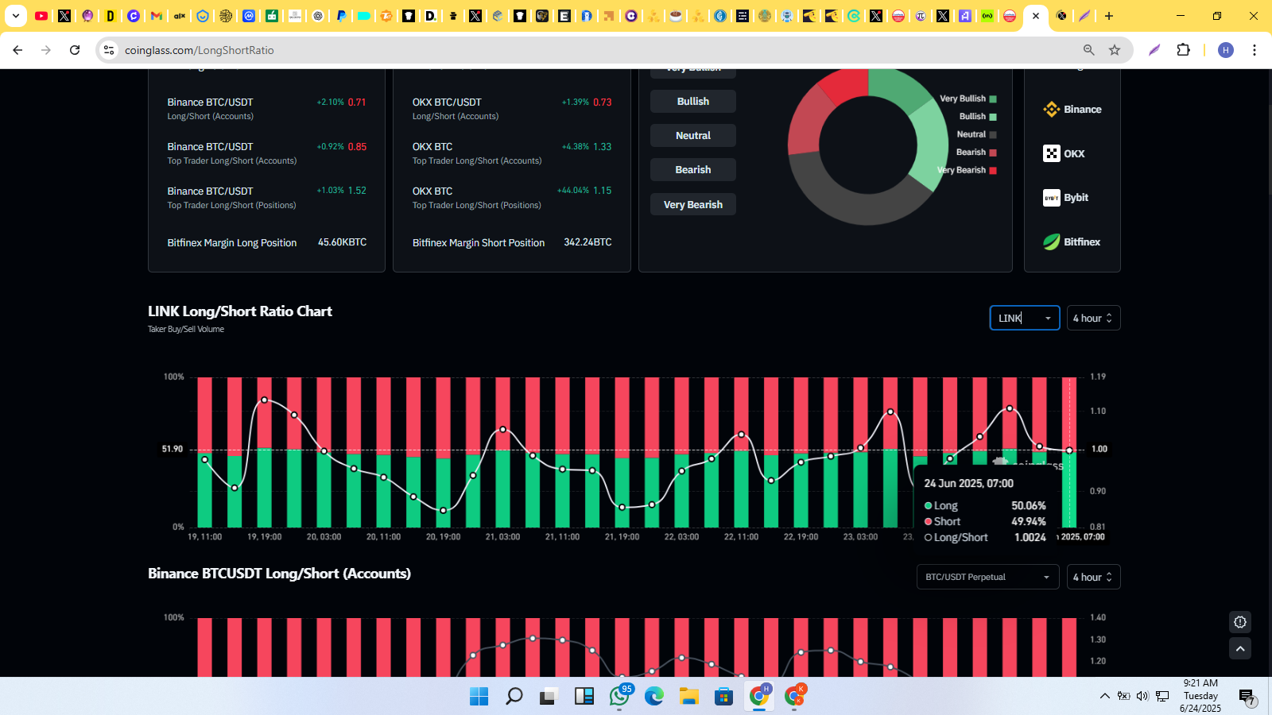This screenshot has width=1272, height=715.
Task: Open the page zoom magnifier icon
Action: 1089,50
